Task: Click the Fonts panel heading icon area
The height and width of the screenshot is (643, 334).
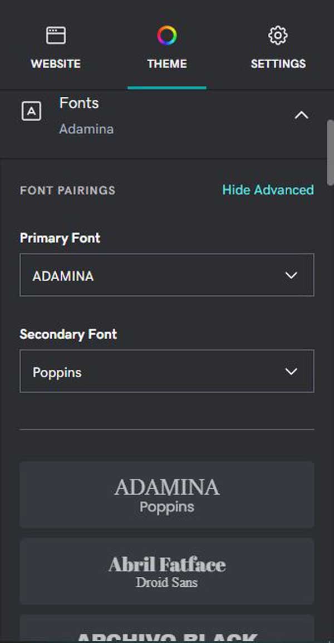Action: [32, 111]
